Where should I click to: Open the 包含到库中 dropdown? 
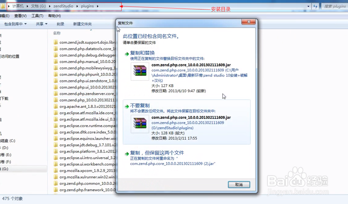[15, 24]
